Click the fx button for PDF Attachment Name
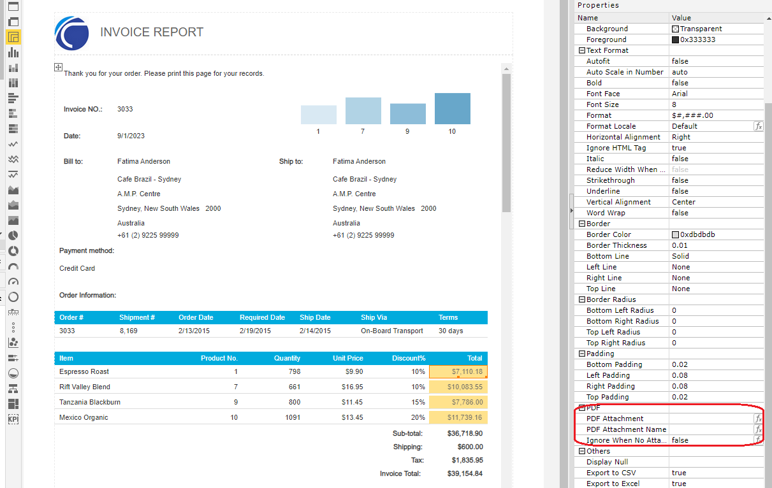 click(x=758, y=429)
